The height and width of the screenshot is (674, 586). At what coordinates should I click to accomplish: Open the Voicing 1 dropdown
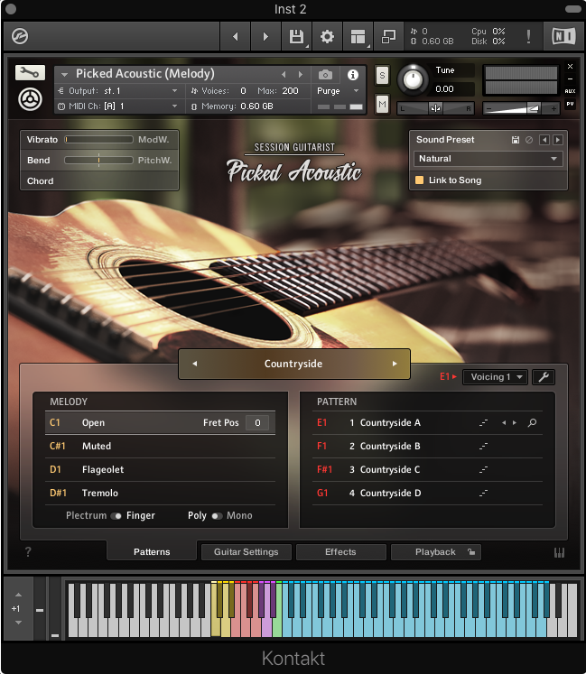pyautogui.click(x=495, y=377)
